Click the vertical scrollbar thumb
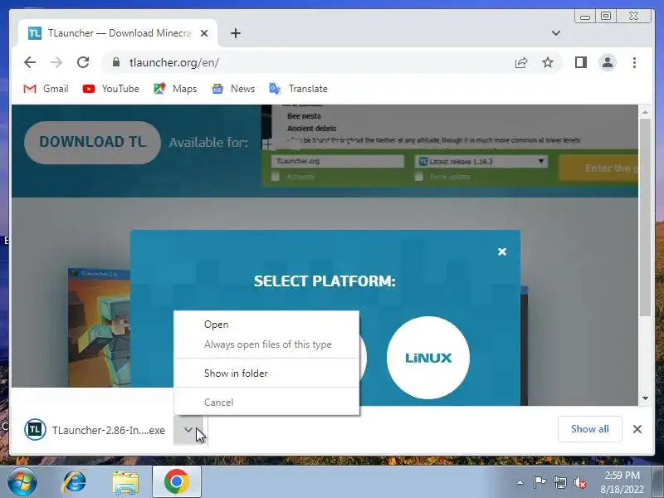The width and height of the screenshot is (664, 498). coord(645,217)
